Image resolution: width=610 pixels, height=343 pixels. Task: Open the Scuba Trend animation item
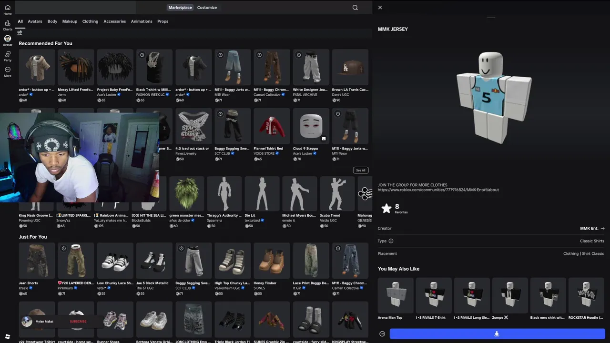coord(337,202)
